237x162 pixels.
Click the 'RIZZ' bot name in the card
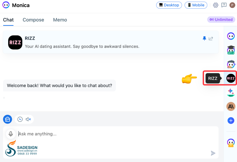coord(30,38)
